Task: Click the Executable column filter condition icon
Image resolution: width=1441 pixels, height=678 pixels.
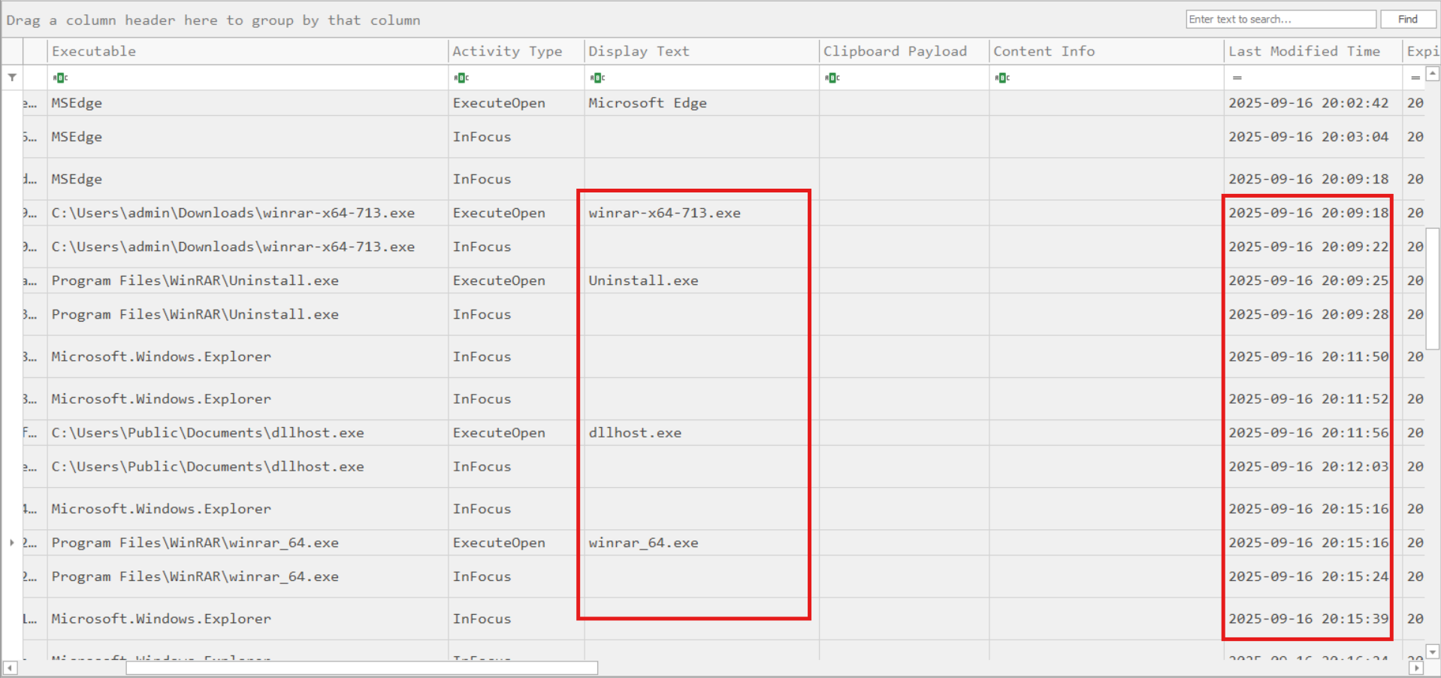Action: click(x=60, y=77)
